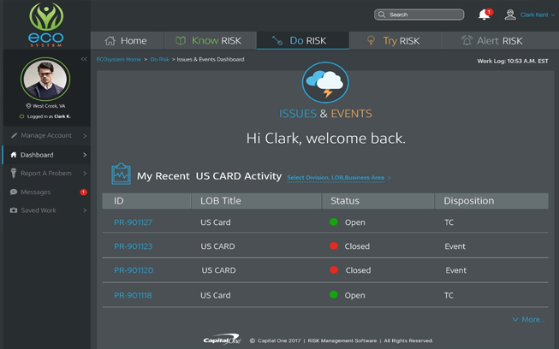Click the Status column header
Viewport: 559px width, 349px height.
(x=378, y=201)
